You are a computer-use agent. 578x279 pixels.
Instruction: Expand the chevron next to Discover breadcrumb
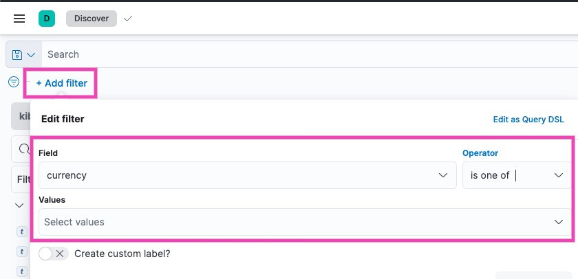pyautogui.click(x=127, y=19)
